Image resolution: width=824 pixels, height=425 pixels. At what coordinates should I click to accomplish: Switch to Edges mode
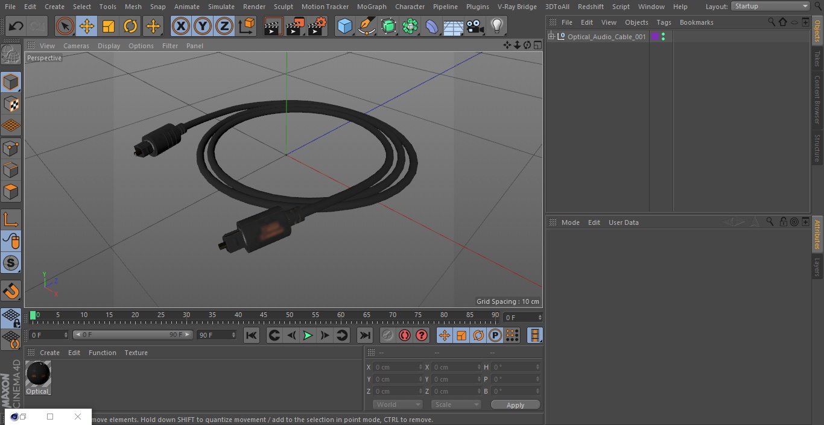click(11, 170)
